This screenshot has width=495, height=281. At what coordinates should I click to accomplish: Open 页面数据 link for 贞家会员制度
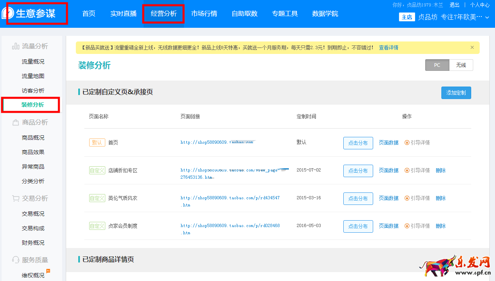[x=388, y=226]
